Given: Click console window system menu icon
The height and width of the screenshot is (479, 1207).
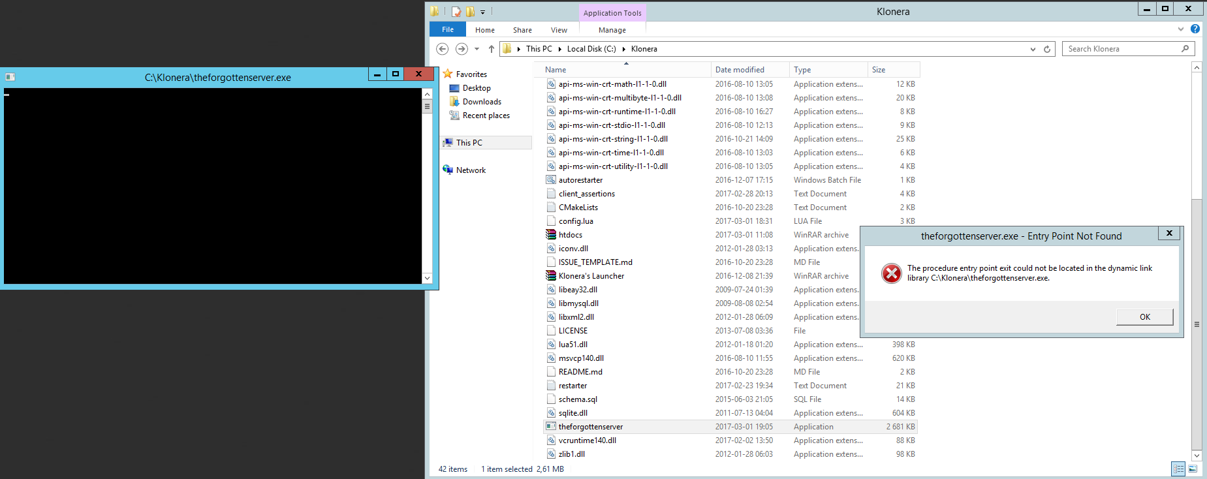Looking at the screenshot, I should (10, 77).
